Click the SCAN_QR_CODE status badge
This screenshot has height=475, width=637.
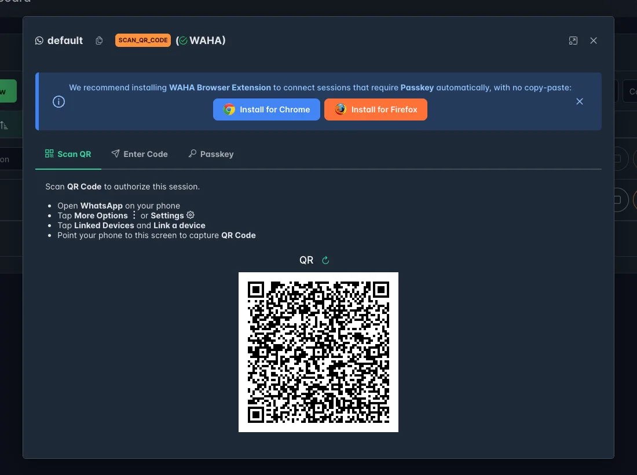(x=143, y=40)
